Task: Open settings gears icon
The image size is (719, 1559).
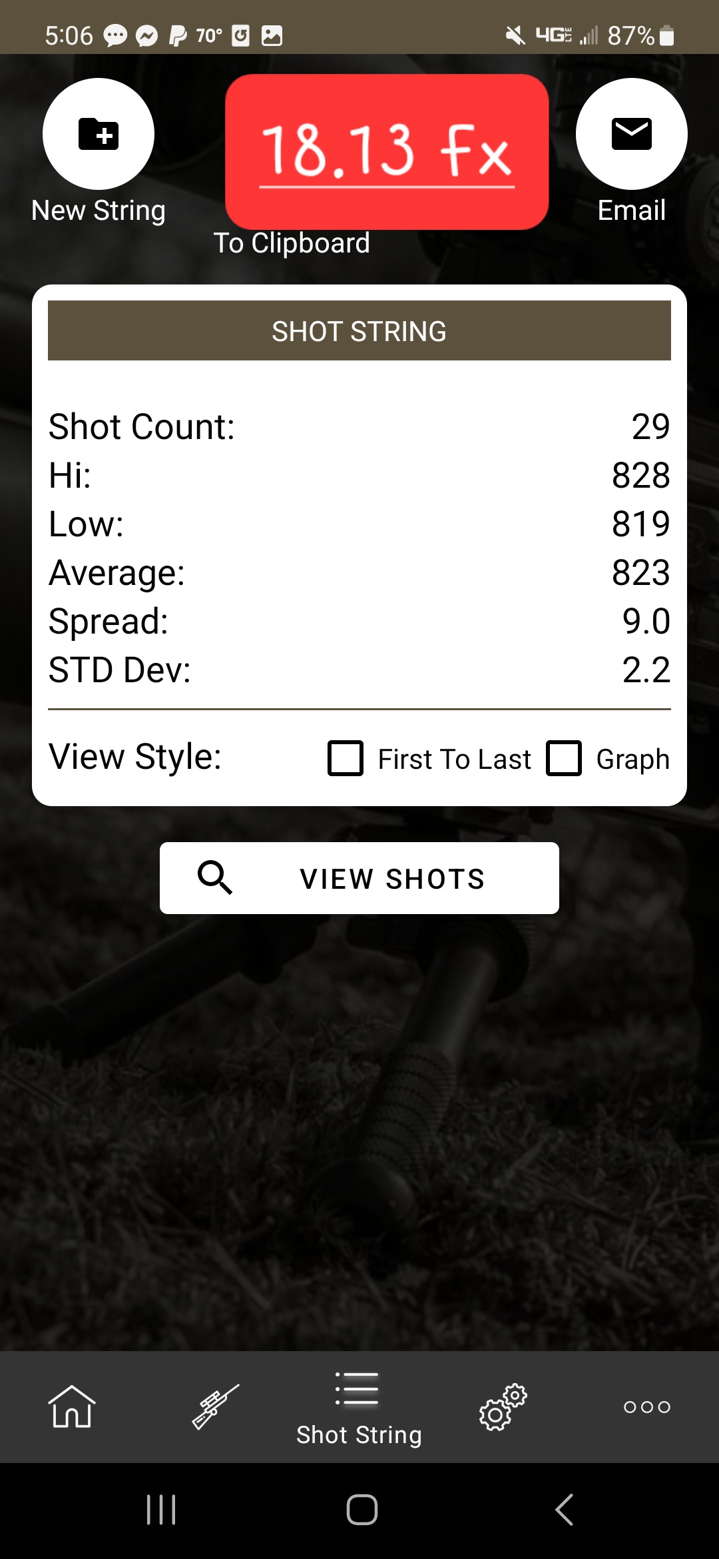Action: pos(503,1406)
